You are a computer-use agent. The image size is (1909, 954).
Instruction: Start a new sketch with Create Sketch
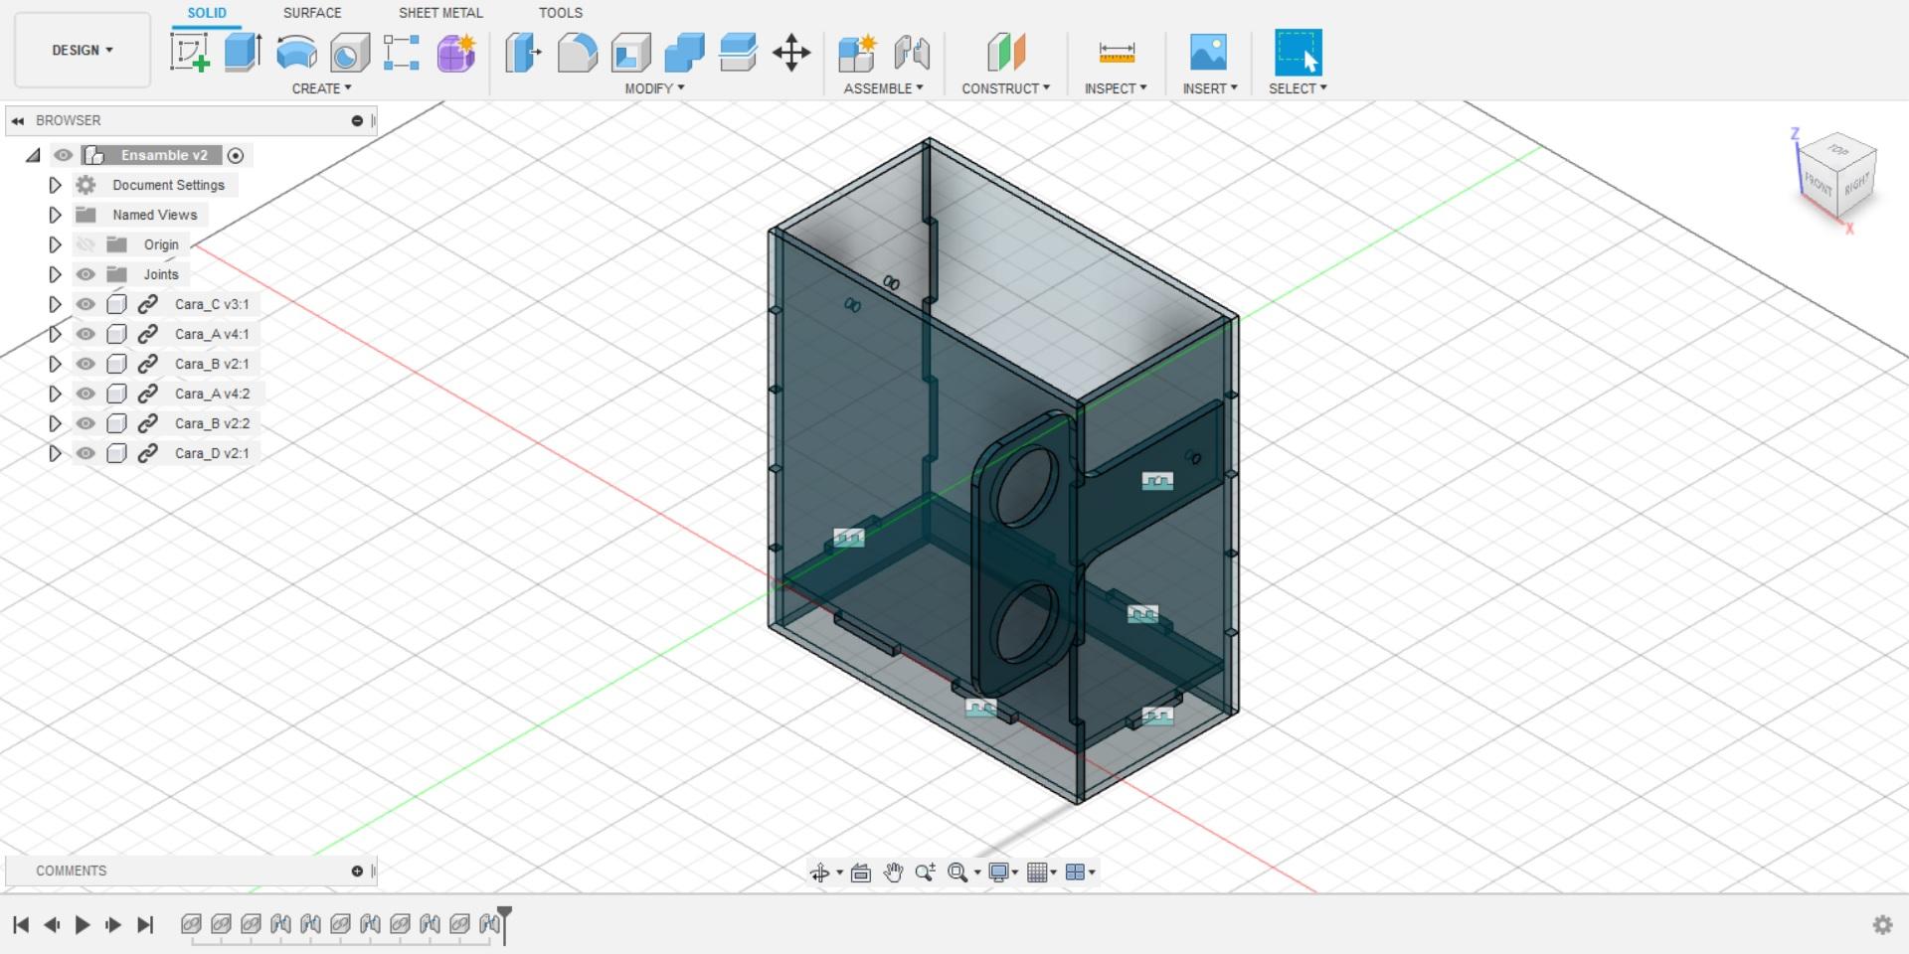point(189,52)
